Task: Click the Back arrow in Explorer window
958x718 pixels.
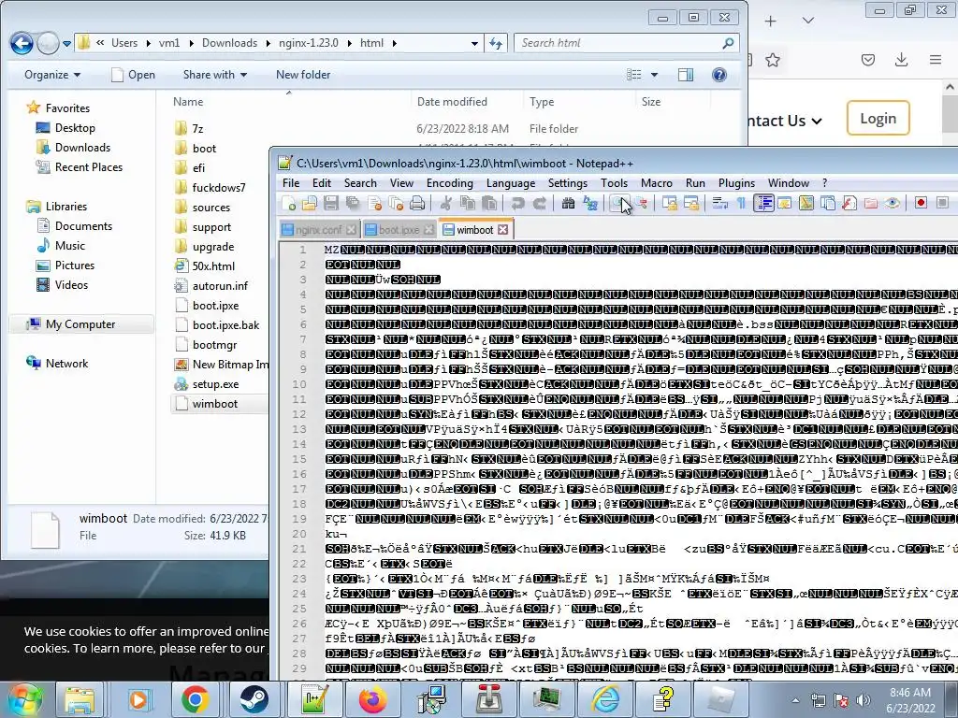Action: (x=22, y=43)
